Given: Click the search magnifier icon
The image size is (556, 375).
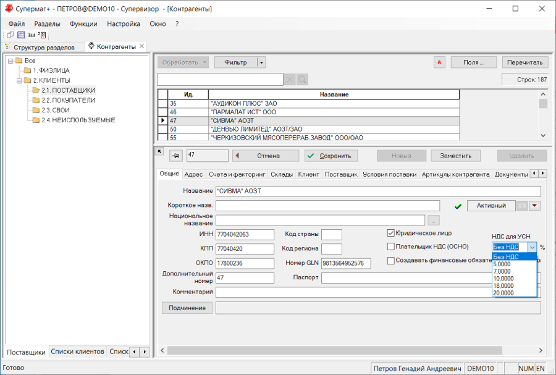Looking at the screenshot, I should click(302, 80).
